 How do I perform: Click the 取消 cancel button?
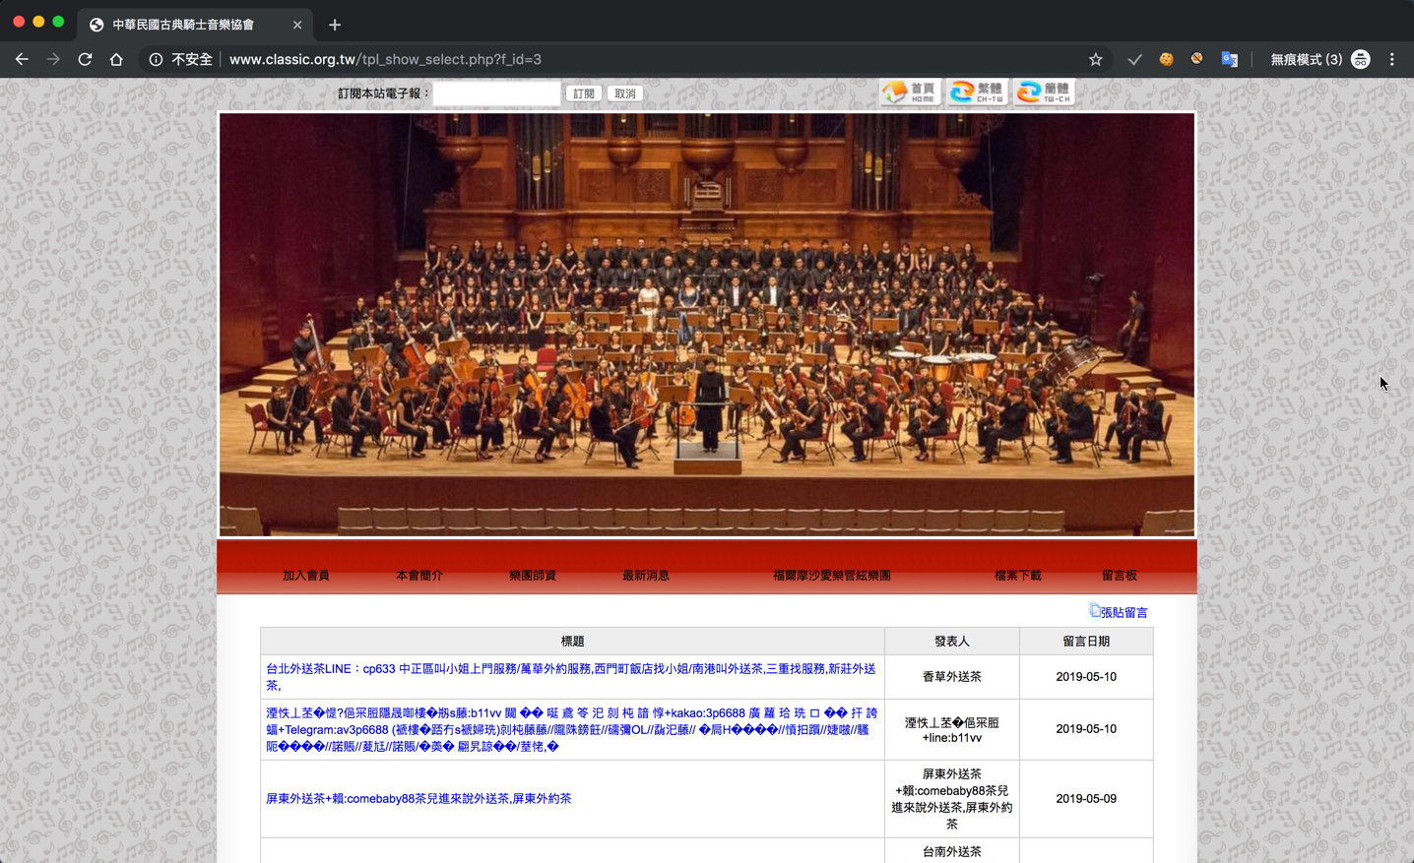(x=625, y=93)
